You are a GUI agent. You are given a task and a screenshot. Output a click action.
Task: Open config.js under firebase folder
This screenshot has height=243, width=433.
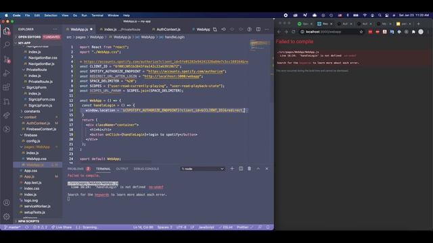(x=33, y=141)
